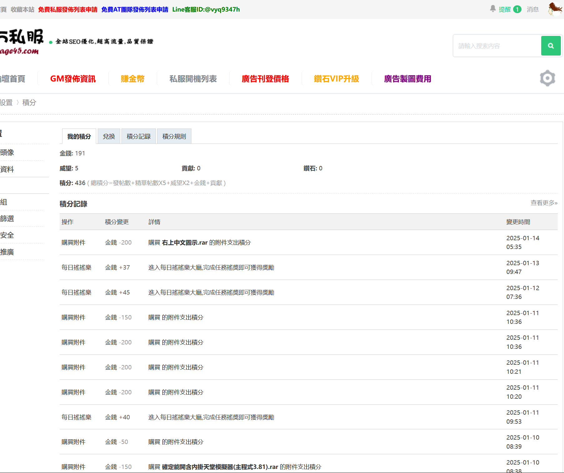Click the 積分 breadcrumb link
This screenshot has width=564, height=473.
tap(29, 102)
